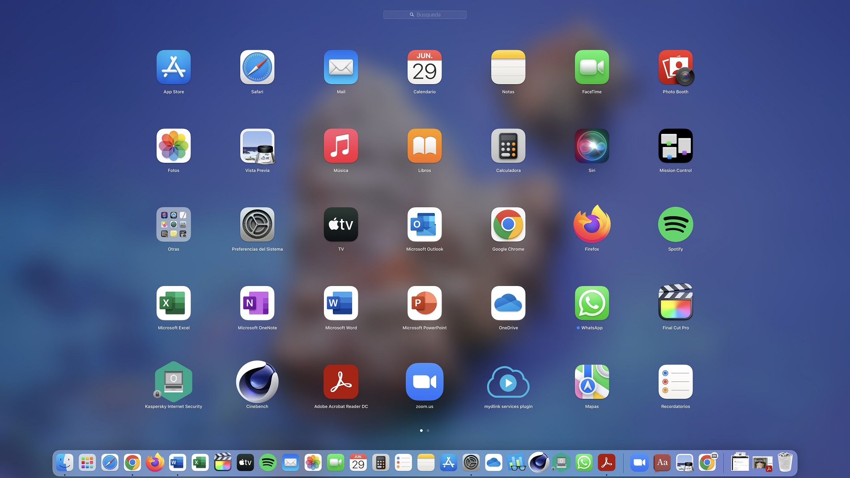Launch Notas from the Launchpad grid
This screenshot has width=850, height=478.
coord(508,67)
